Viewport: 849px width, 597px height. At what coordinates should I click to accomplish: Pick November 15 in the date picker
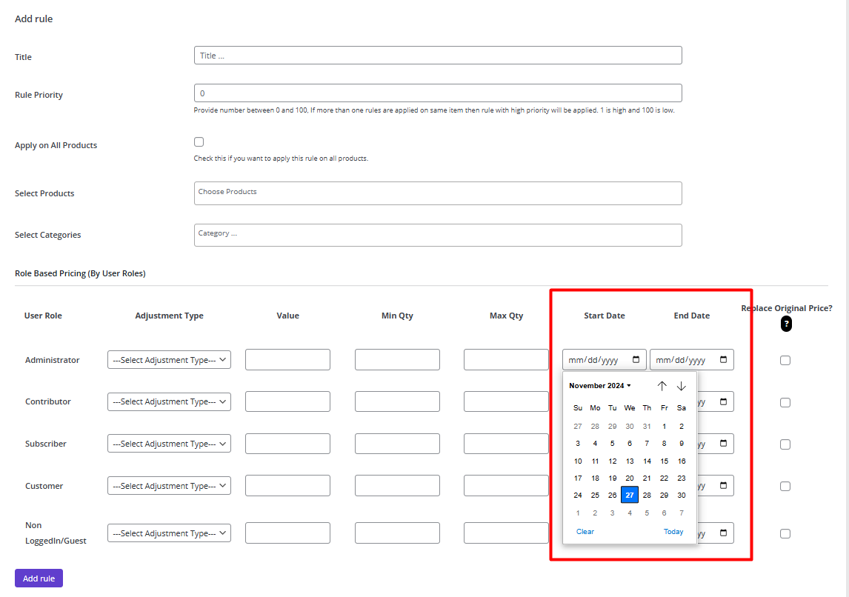(x=664, y=461)
